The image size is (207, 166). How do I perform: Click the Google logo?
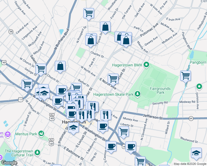[x=9, y=163]
